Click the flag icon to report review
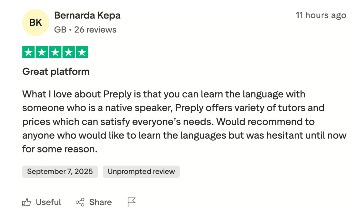The height and width of the screenshot is (221, 364). click(131, 202)
